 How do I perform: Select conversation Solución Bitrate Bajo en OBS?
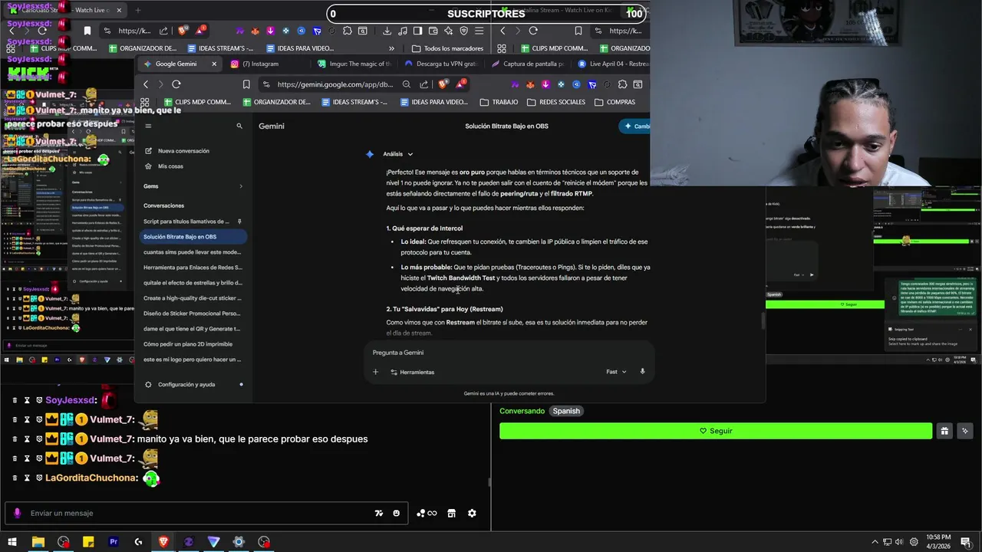192,237
